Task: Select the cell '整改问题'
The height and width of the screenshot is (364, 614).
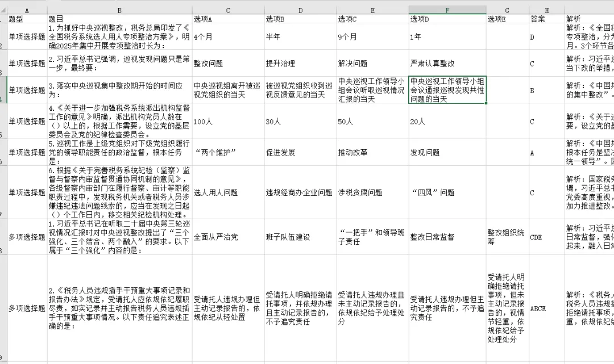Action: (229, 63)
